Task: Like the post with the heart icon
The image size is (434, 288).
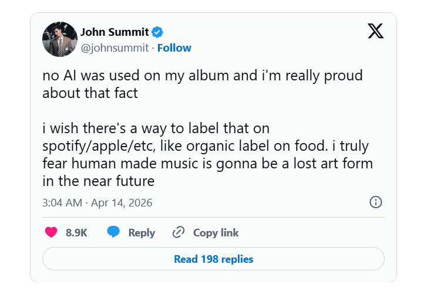Action: point(51,232)
